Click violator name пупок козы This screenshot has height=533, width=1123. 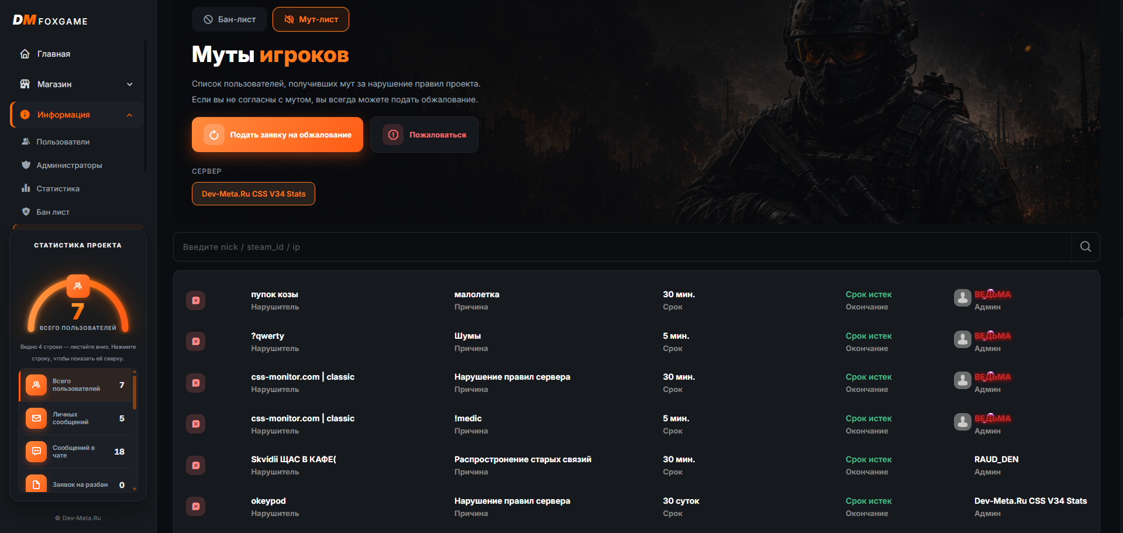tap(274, 294)
